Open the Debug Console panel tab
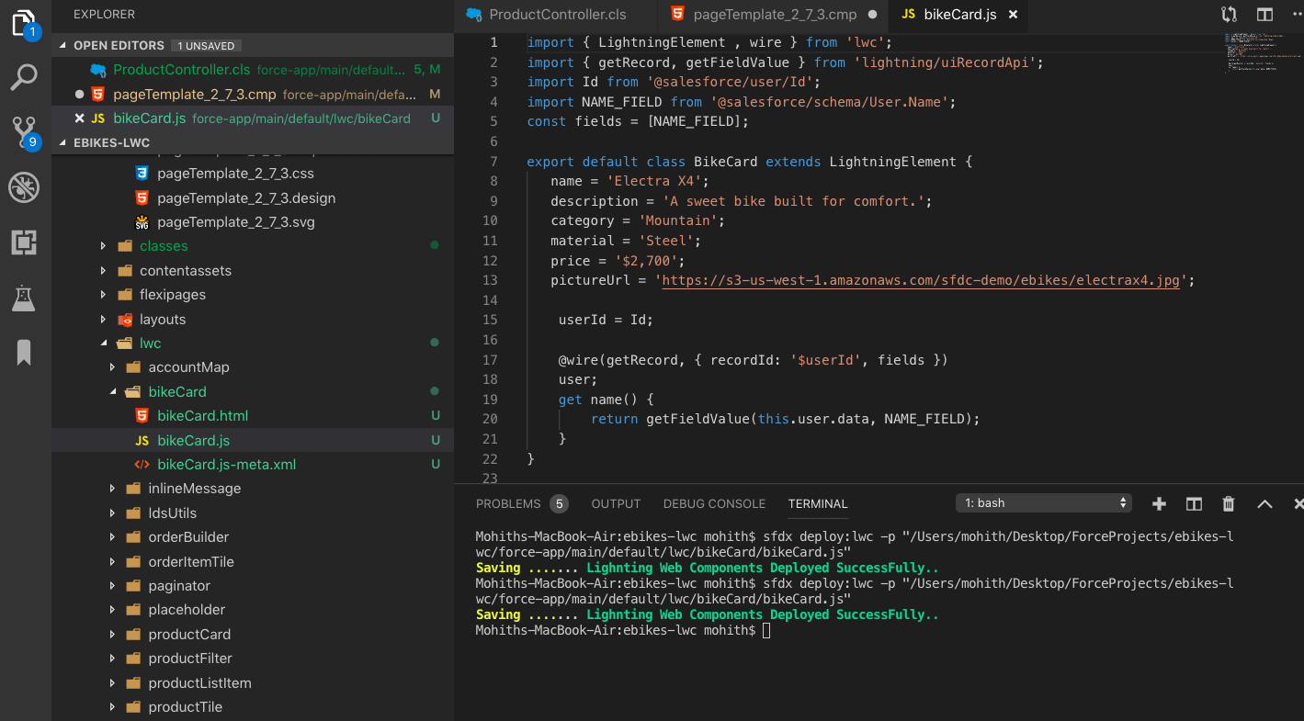 [x=714, y=503]
